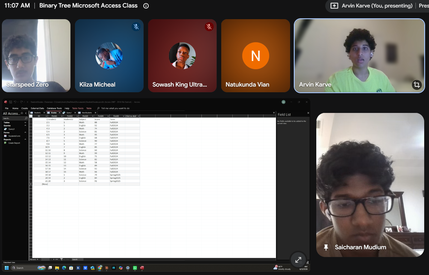Switch to the NewStudents table tab
429x275 pixels.
coord(87,113)
